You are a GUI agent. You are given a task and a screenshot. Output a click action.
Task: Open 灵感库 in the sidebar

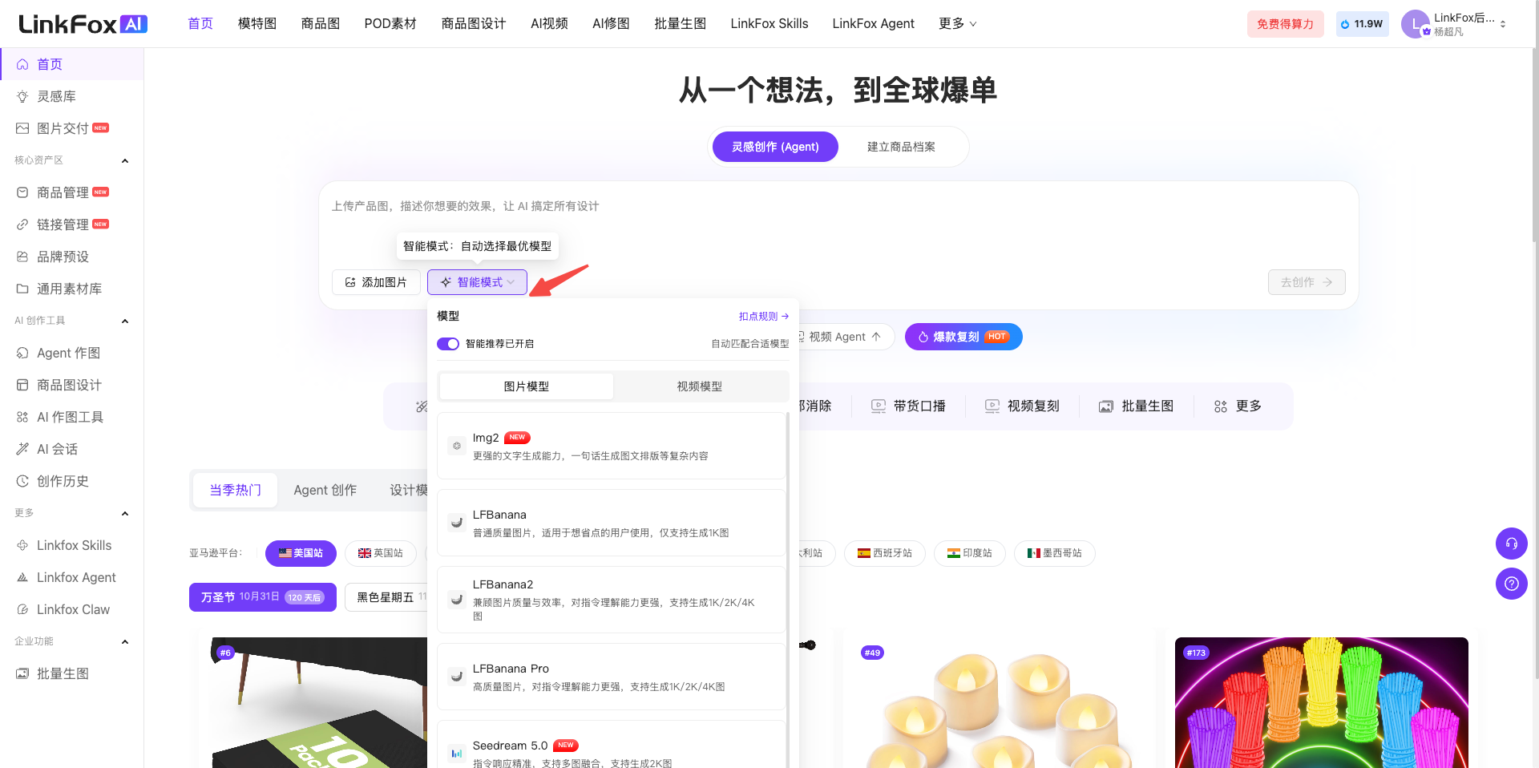pos(72,96)
